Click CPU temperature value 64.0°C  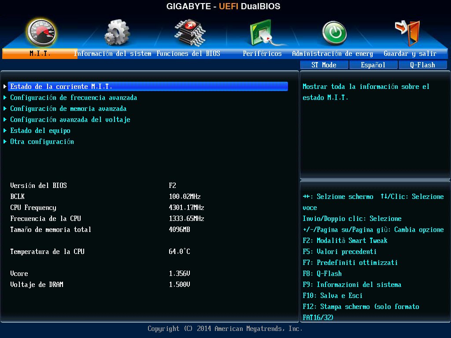180,251
